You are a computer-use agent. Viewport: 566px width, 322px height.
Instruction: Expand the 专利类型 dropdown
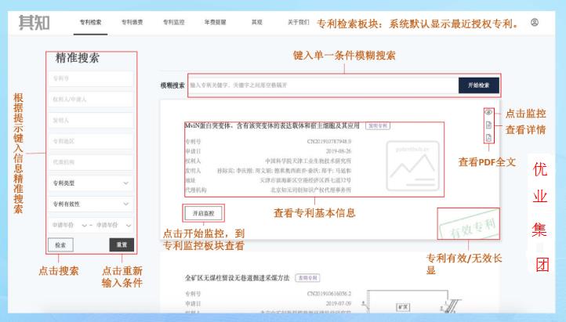pos(91,183)
